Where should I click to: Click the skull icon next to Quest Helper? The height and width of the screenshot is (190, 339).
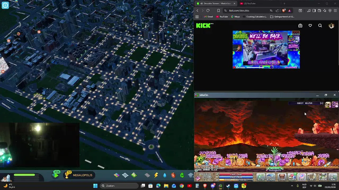pyautogui.click(x=328, y=104)
